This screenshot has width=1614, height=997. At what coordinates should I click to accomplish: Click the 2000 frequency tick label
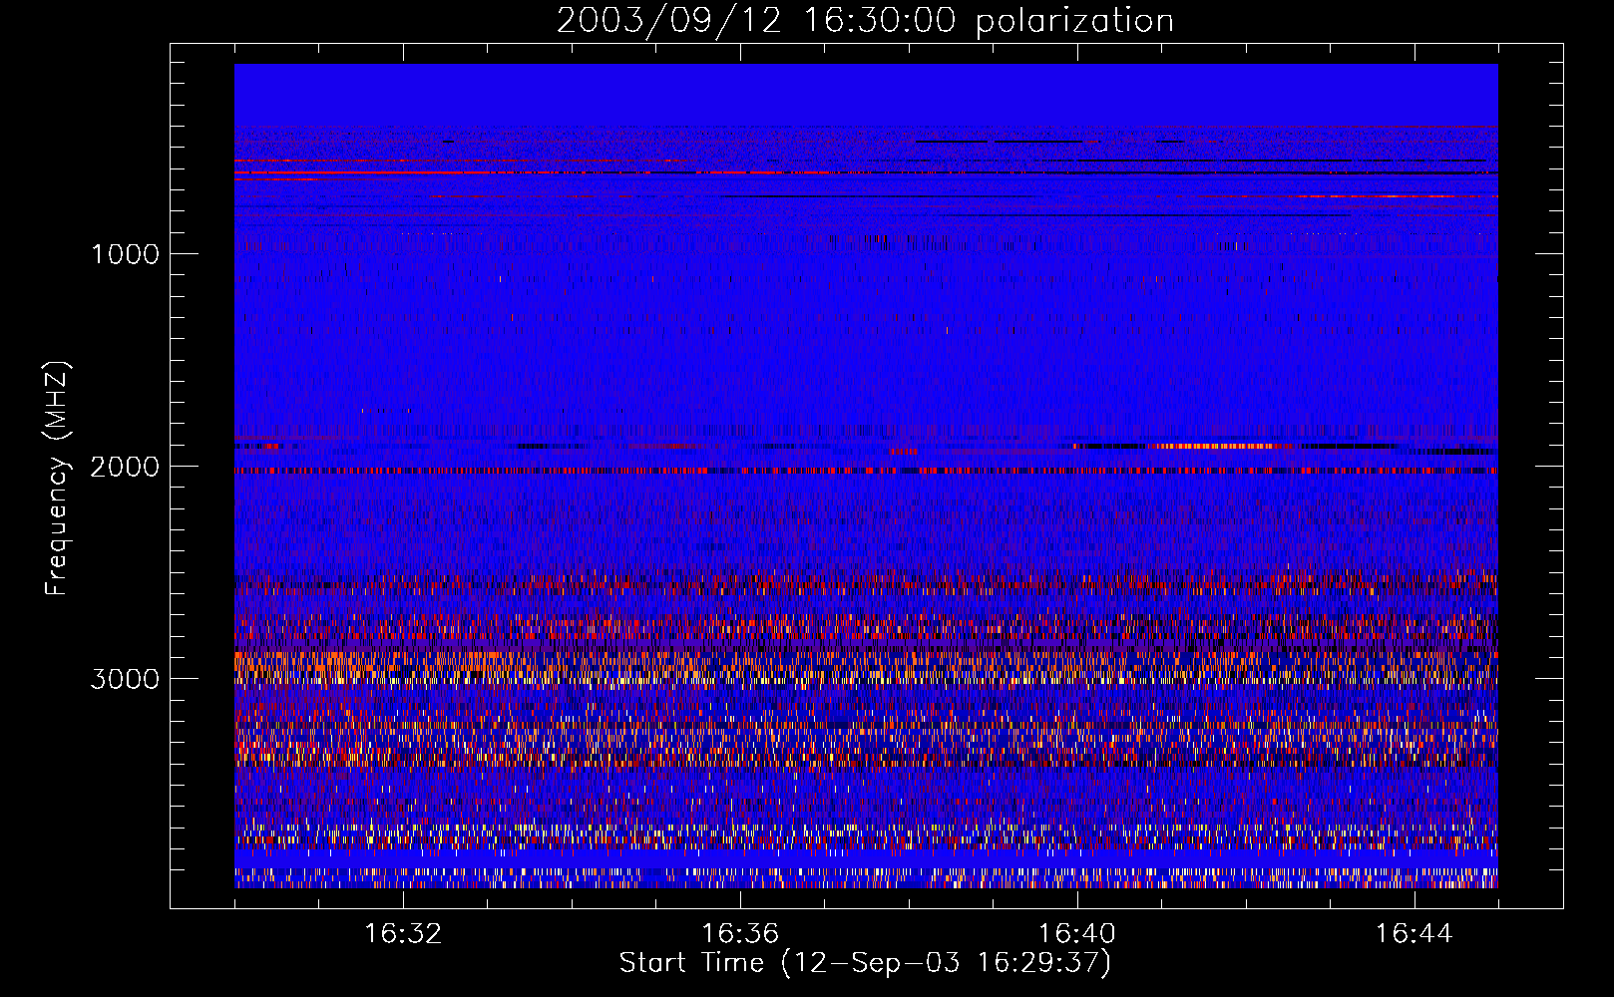coord(125,467)
